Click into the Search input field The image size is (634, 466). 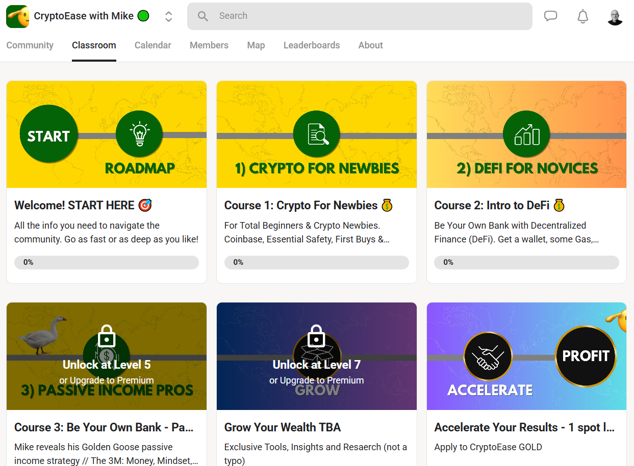tap(367, 16)
